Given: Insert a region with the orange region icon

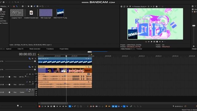Looking at the screenshot, I should (109, 106).
